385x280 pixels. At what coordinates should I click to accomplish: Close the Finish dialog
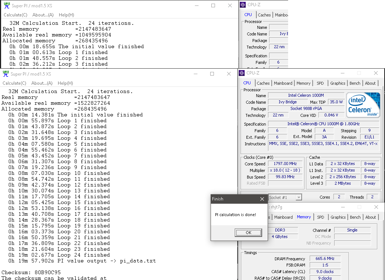click(262, 199)
